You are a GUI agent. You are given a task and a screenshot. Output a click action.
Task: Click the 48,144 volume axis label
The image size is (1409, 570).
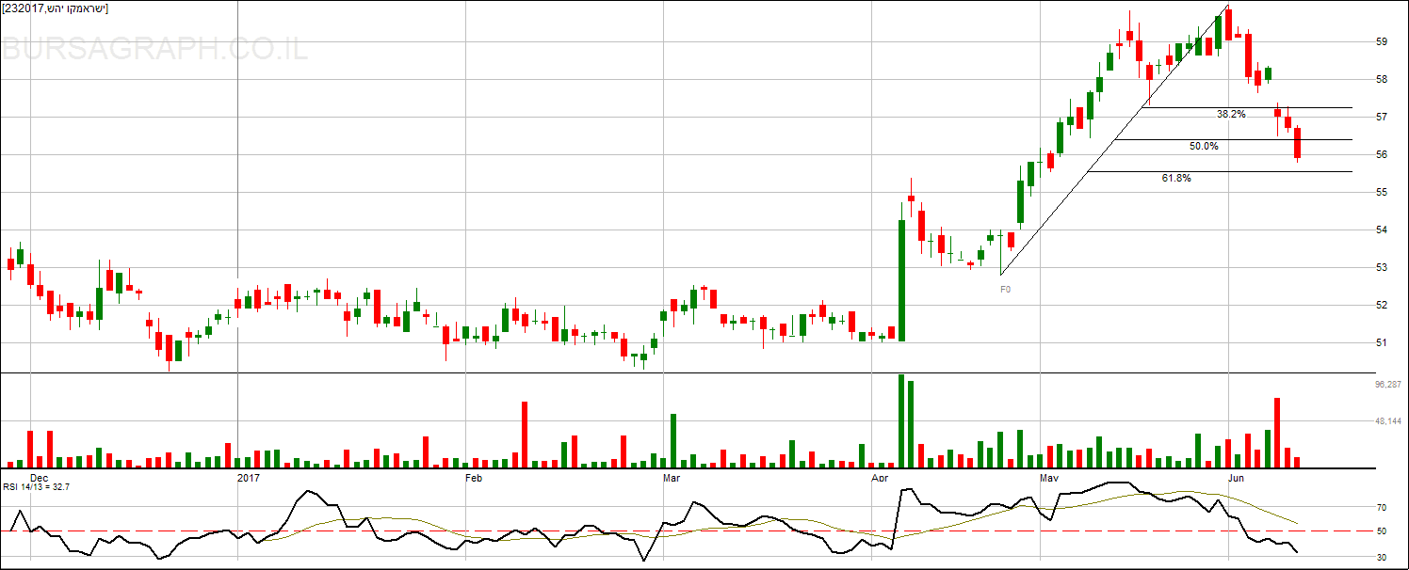click(1389, 421)
